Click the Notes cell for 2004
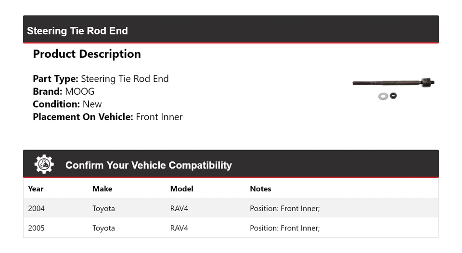 click(284, 208)
